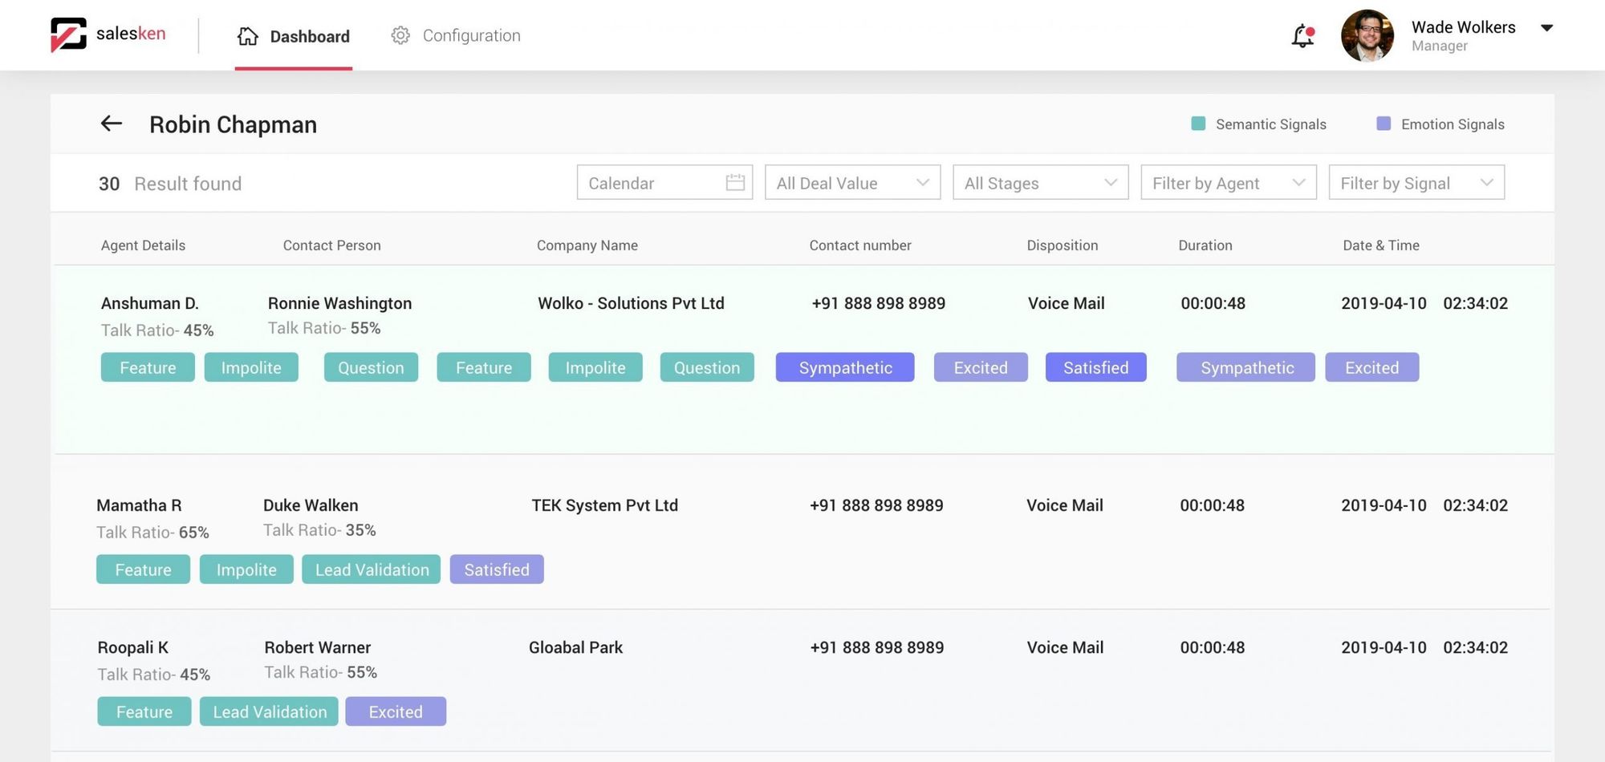Switch to the Configuration tab
The height and width of the screenshot is (762, 1605).
pyautogui.click(x=456, y=35)
